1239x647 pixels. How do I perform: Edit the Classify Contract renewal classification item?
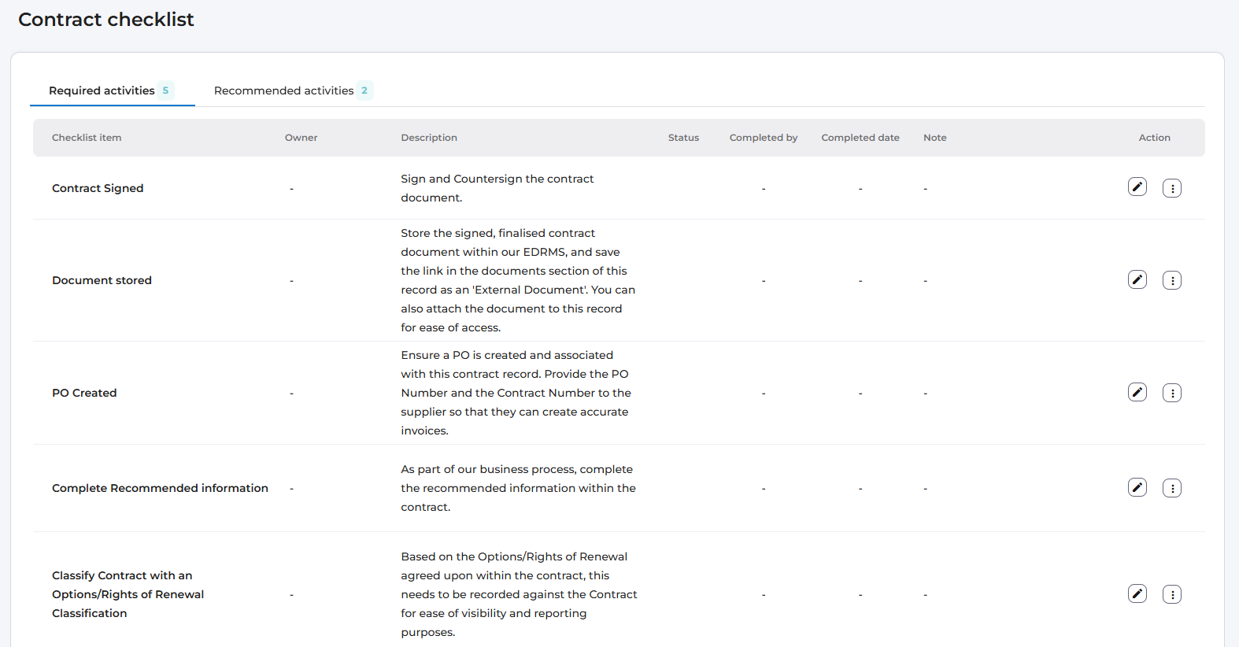coord(1137,594)
